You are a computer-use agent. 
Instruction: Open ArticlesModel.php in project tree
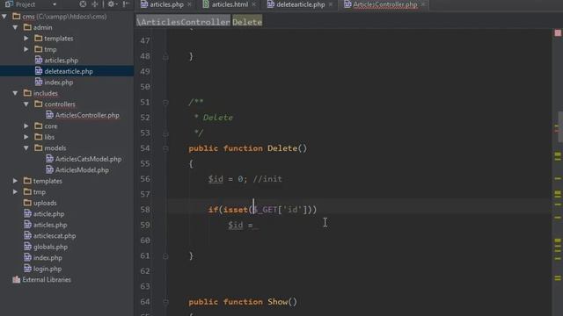[x=82, y=170]
